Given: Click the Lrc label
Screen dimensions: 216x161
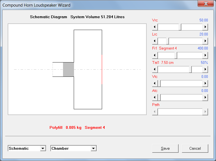Looking at the screenshot, I should point(155,34).
